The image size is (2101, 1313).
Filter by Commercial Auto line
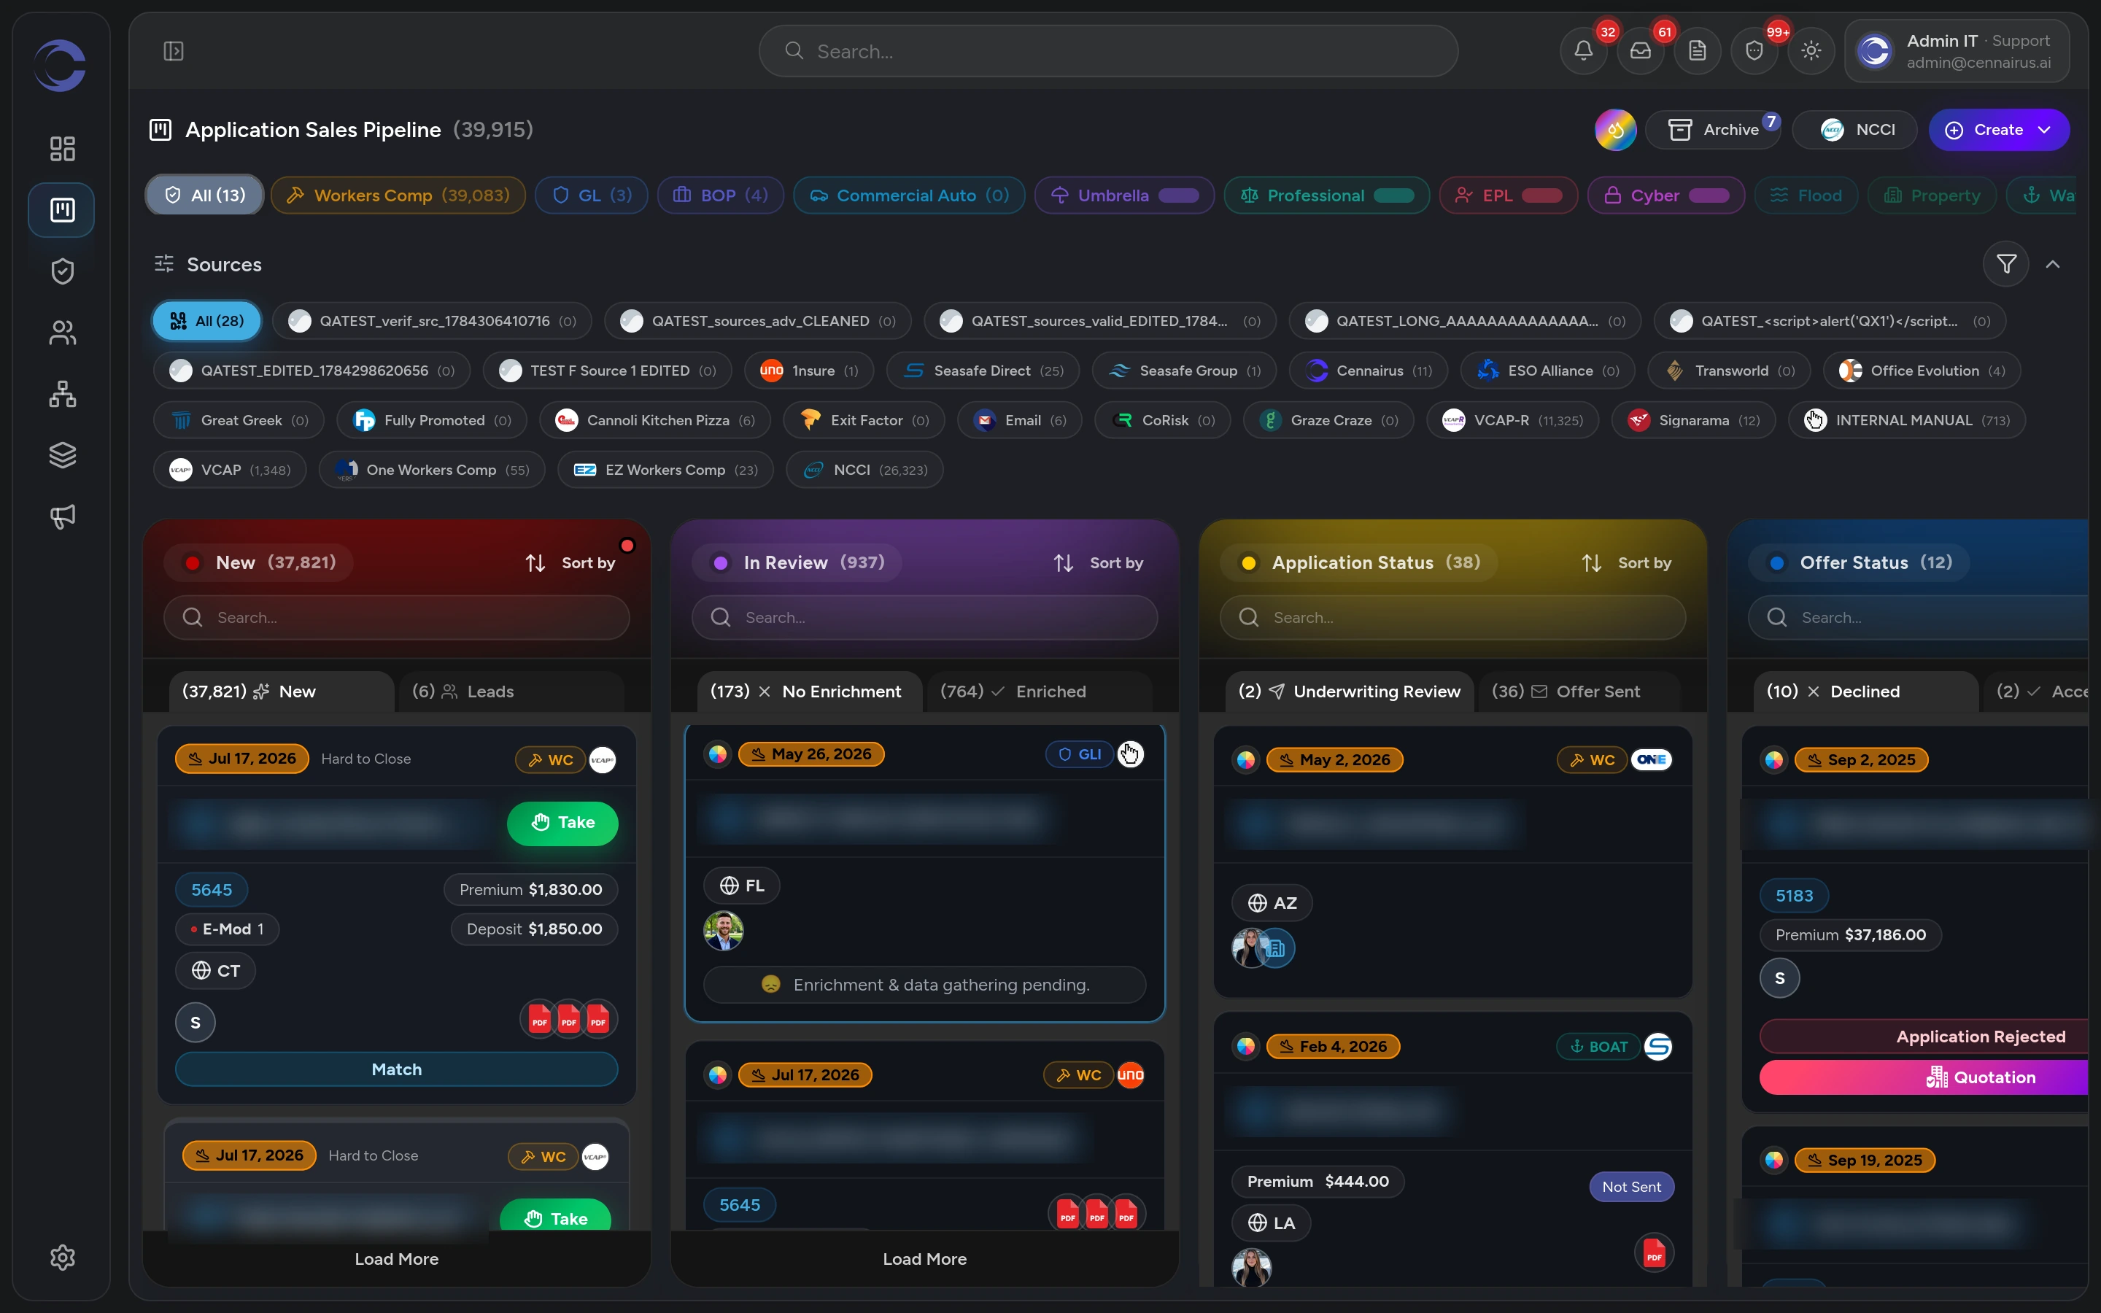(909, 195)
